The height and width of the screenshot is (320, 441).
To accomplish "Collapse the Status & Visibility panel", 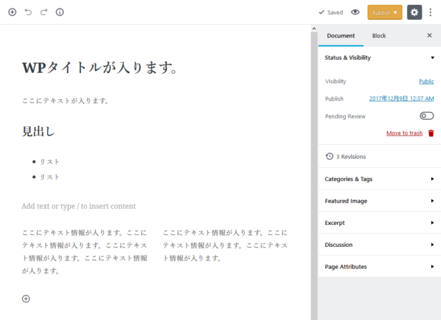I will point(379,57).
